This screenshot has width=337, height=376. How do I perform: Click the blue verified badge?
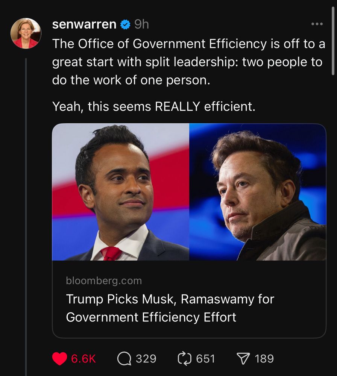point(125,25)
